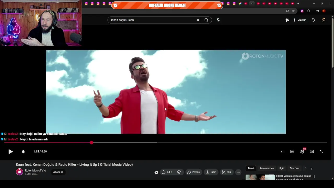Resume playback with the play button
This screenshot has width=334, height=188.
pyautogui.click(x=10, y=151)
